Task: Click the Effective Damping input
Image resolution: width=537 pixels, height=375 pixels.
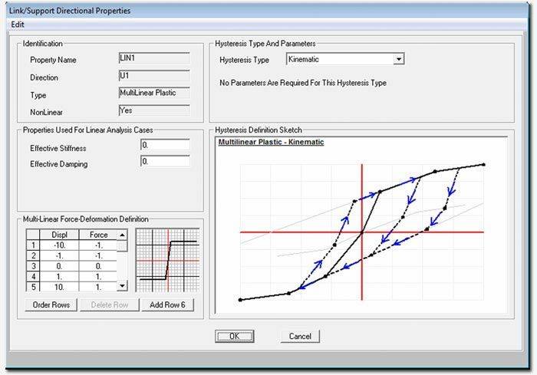Action: pyautogui.click(x=165, y=161)
